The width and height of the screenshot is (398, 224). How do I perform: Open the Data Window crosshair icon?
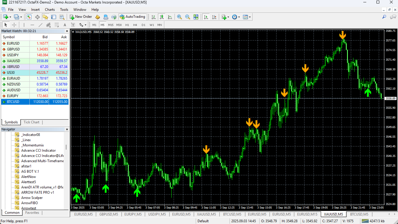(x=37, y=17)
